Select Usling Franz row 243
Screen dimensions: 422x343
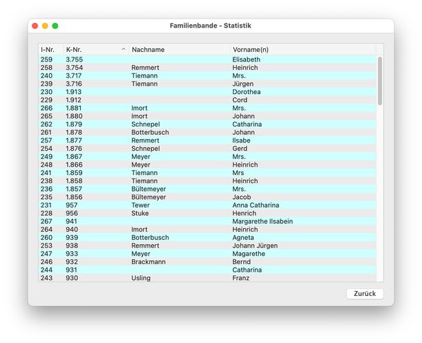[207, 278]
